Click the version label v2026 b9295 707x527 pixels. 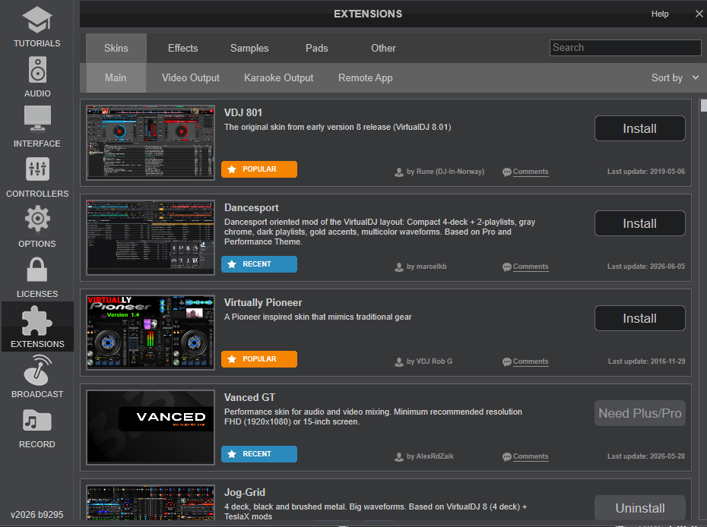click(37, 514)
